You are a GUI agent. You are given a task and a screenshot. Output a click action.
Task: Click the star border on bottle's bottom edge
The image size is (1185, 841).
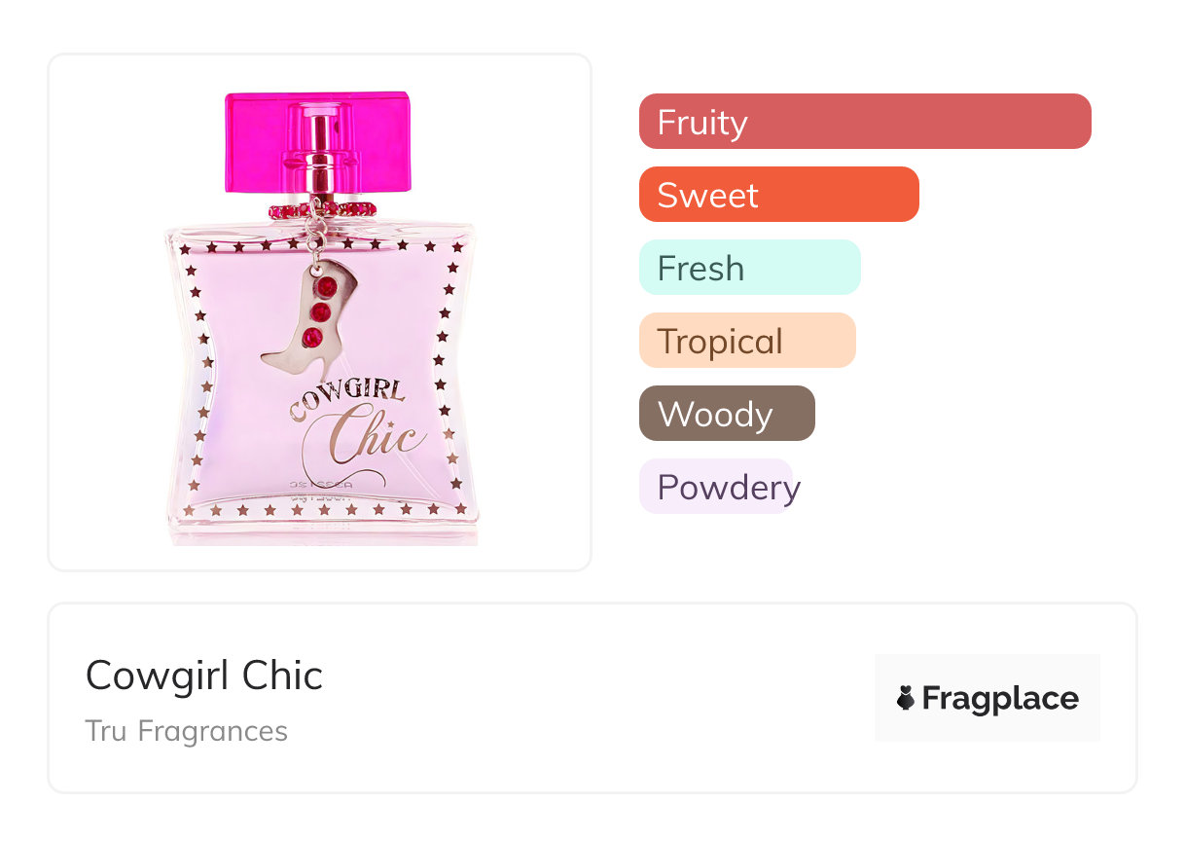click(321, 509)
